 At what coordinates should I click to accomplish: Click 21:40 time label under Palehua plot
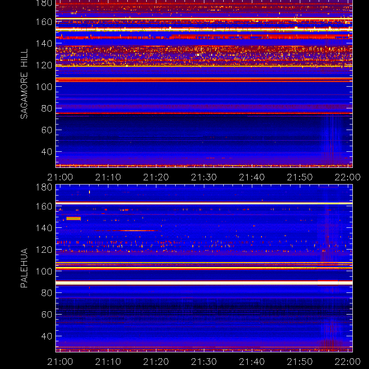(x=252, y=362)
